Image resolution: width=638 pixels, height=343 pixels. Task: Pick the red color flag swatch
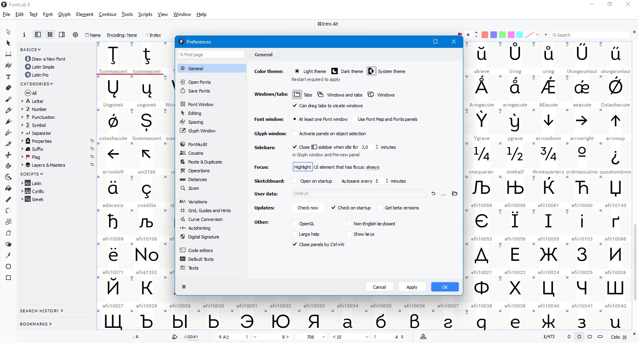point(485,35)
